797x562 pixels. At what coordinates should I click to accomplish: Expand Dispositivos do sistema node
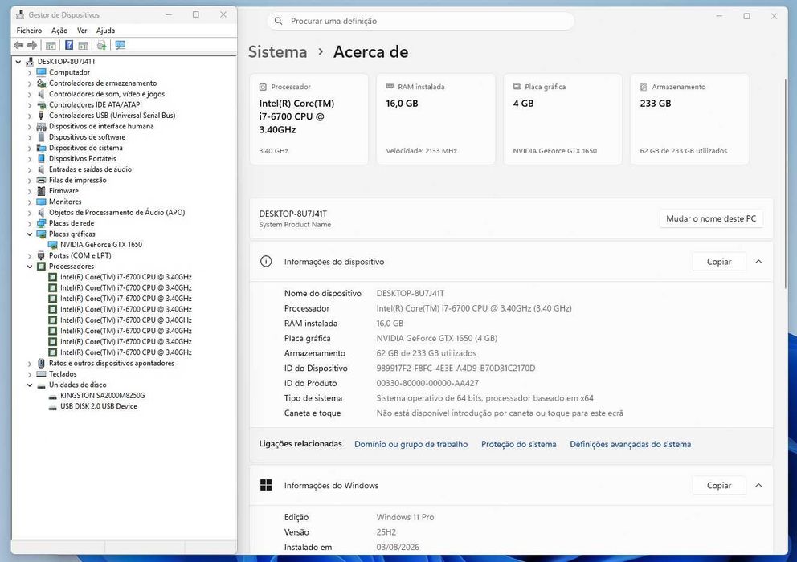coord(30,148)
